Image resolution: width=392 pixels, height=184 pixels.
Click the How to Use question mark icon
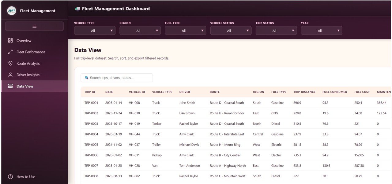(10, 177)
